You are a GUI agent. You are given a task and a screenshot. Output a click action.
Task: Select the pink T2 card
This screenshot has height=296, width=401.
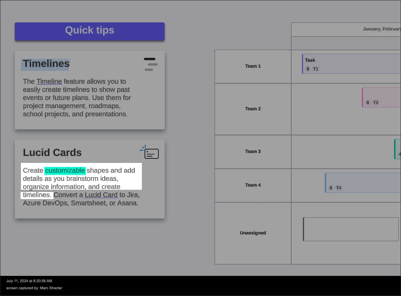[381, 97]
